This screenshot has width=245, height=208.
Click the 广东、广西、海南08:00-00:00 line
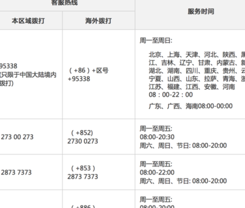(190, 106)
